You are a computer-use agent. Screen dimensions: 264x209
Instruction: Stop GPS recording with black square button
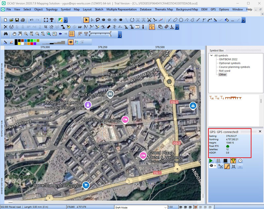226,161
